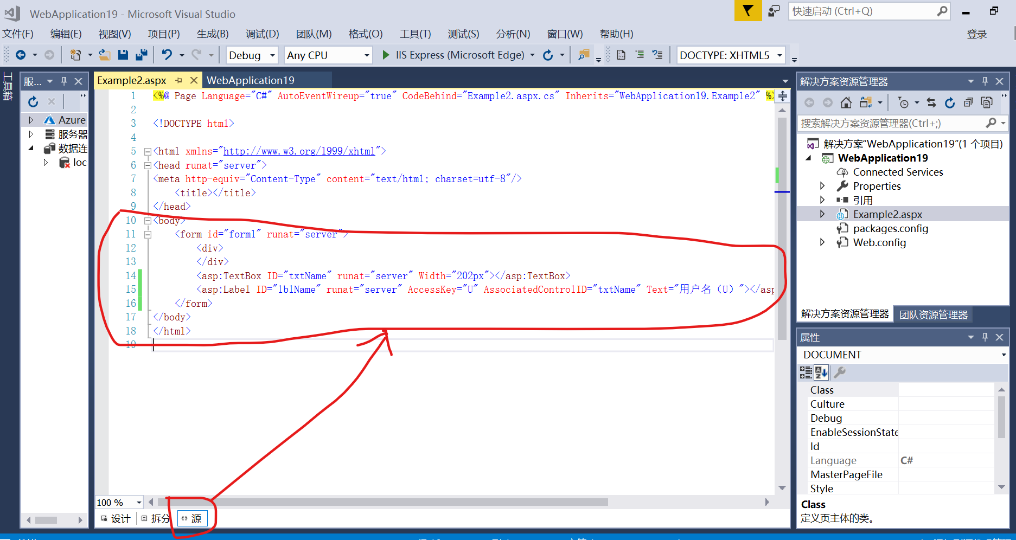Click the 登录 link
Screen dimensions: 1016x540
pos(977,34)
